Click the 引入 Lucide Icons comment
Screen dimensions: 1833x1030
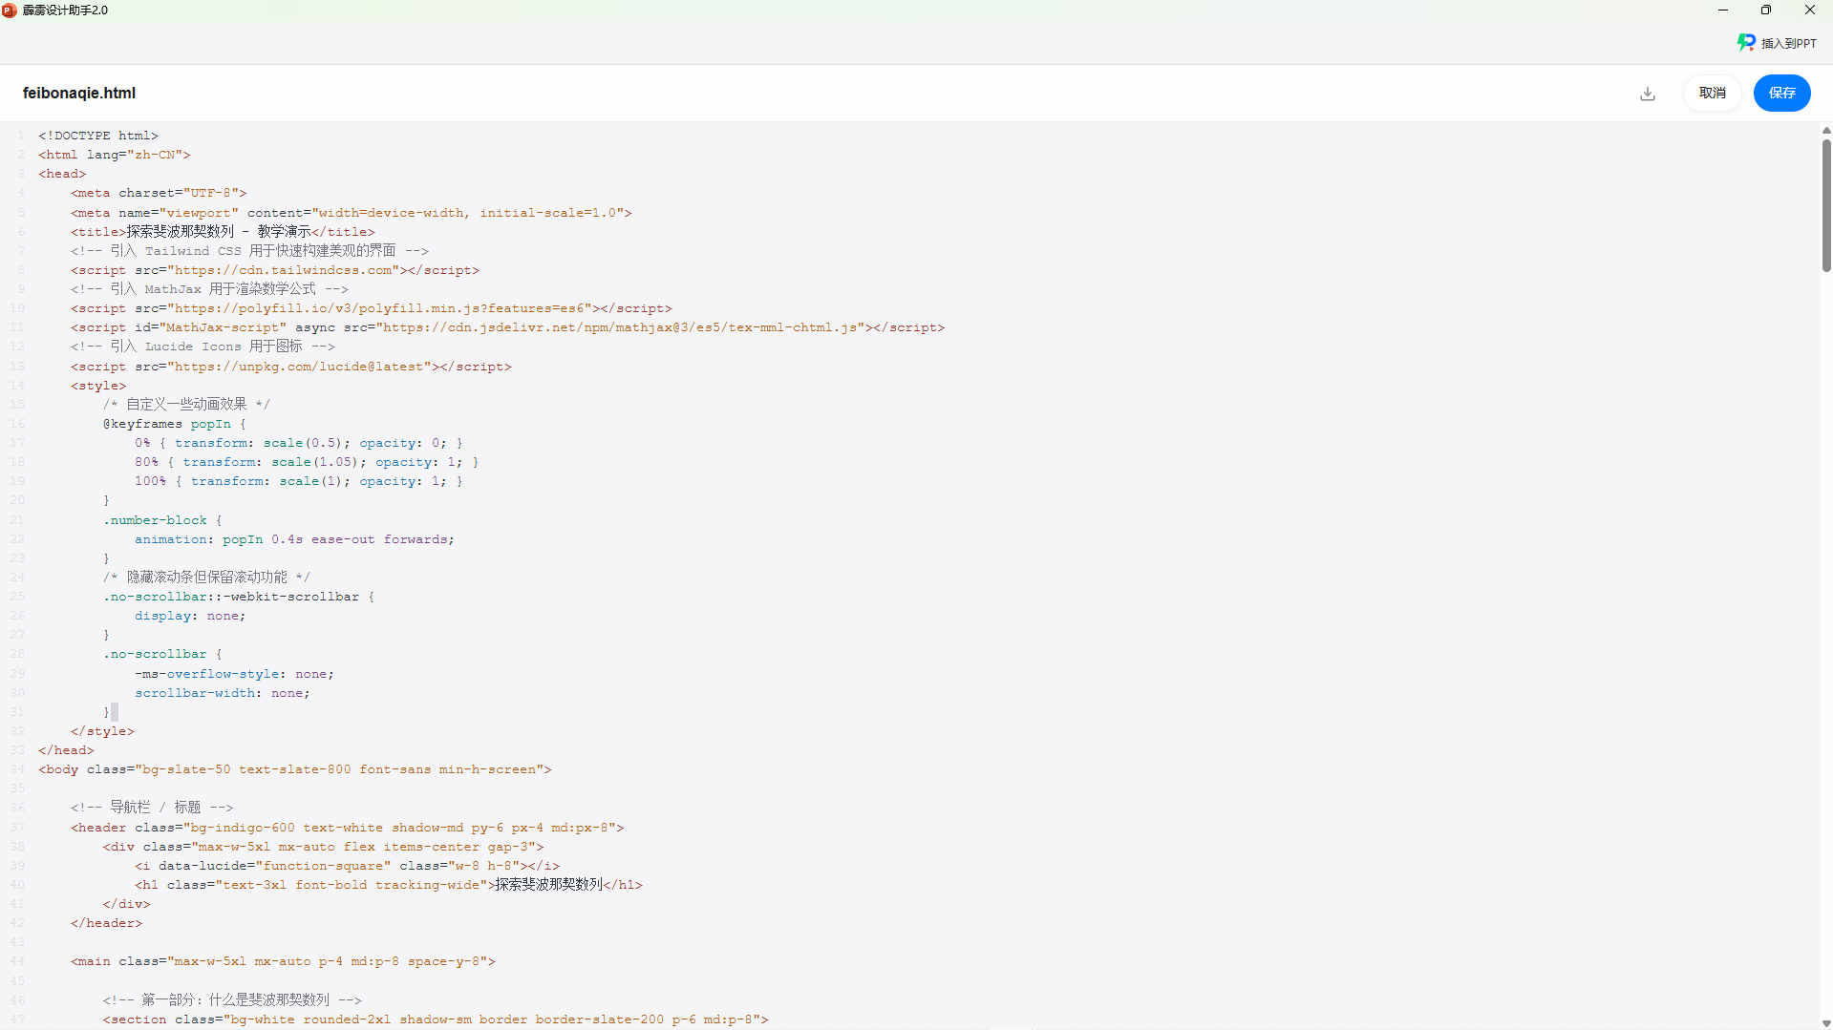click(202, 347)
